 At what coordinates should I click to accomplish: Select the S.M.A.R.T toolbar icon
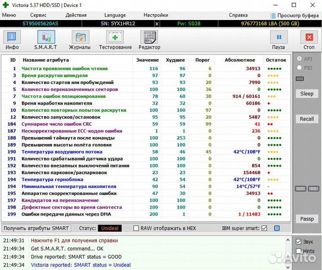[46, 37]
